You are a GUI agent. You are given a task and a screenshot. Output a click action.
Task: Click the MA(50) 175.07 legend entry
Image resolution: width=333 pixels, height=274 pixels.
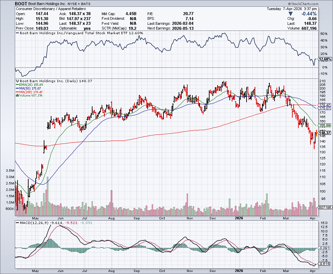tap(28, 88)
